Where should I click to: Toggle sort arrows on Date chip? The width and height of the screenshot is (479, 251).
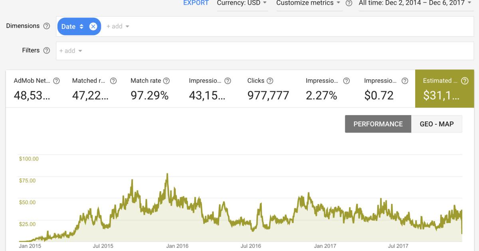point(81,26)
